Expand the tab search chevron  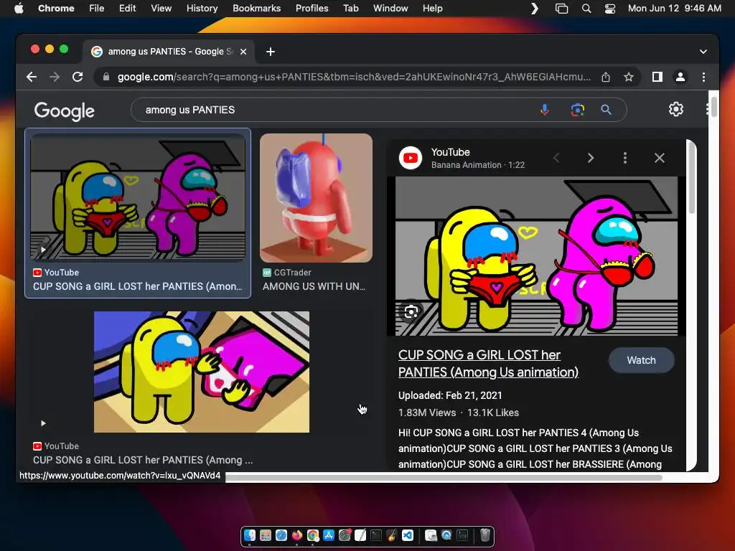coord(703,52)
